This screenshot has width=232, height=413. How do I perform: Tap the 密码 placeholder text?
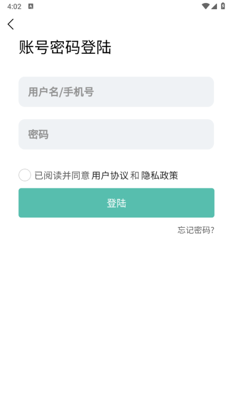point(38,135)
